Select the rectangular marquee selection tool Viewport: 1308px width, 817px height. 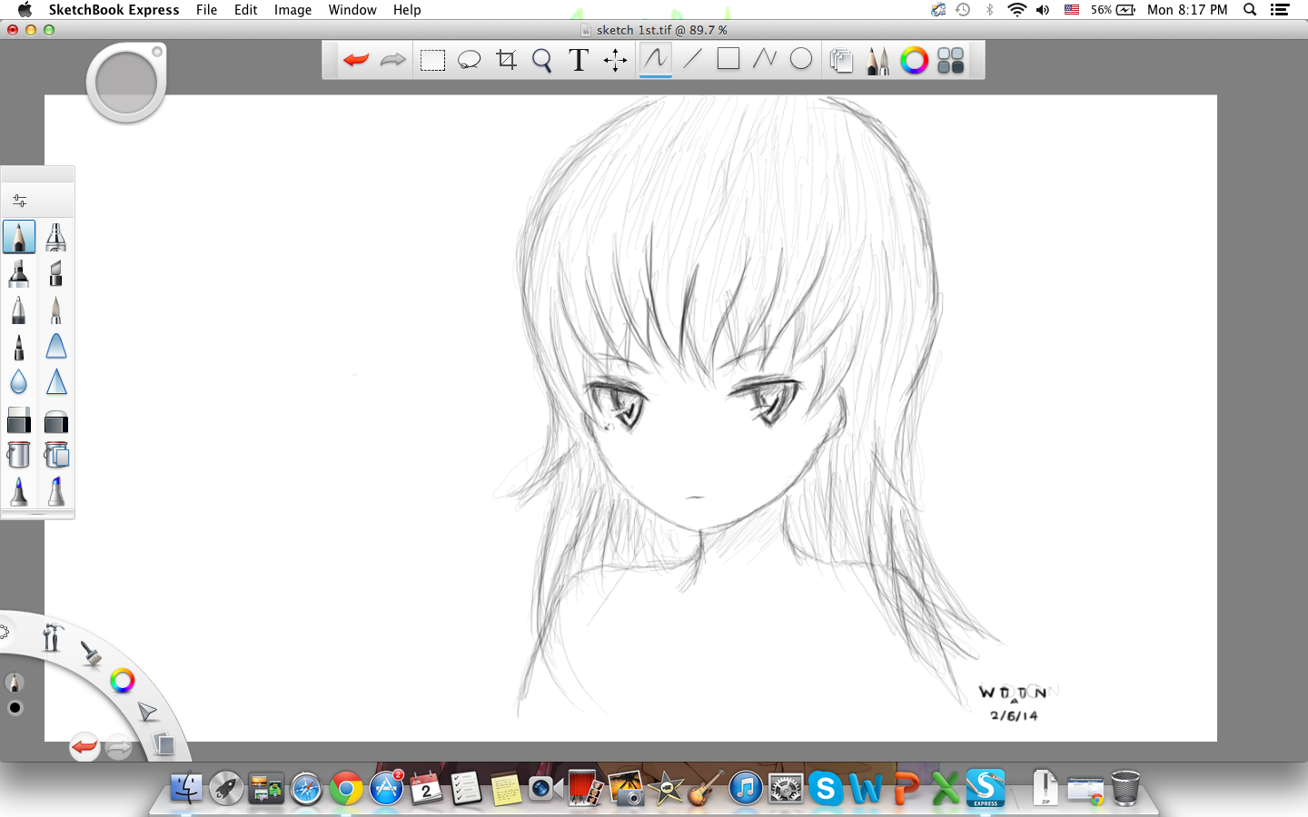432,61
